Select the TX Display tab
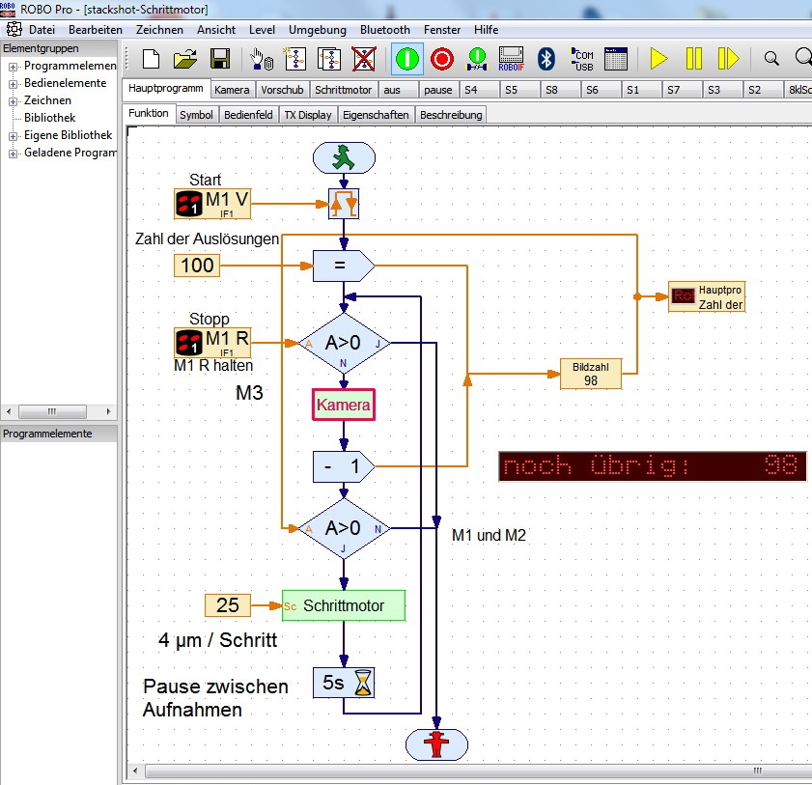 (x=307, y=115)
